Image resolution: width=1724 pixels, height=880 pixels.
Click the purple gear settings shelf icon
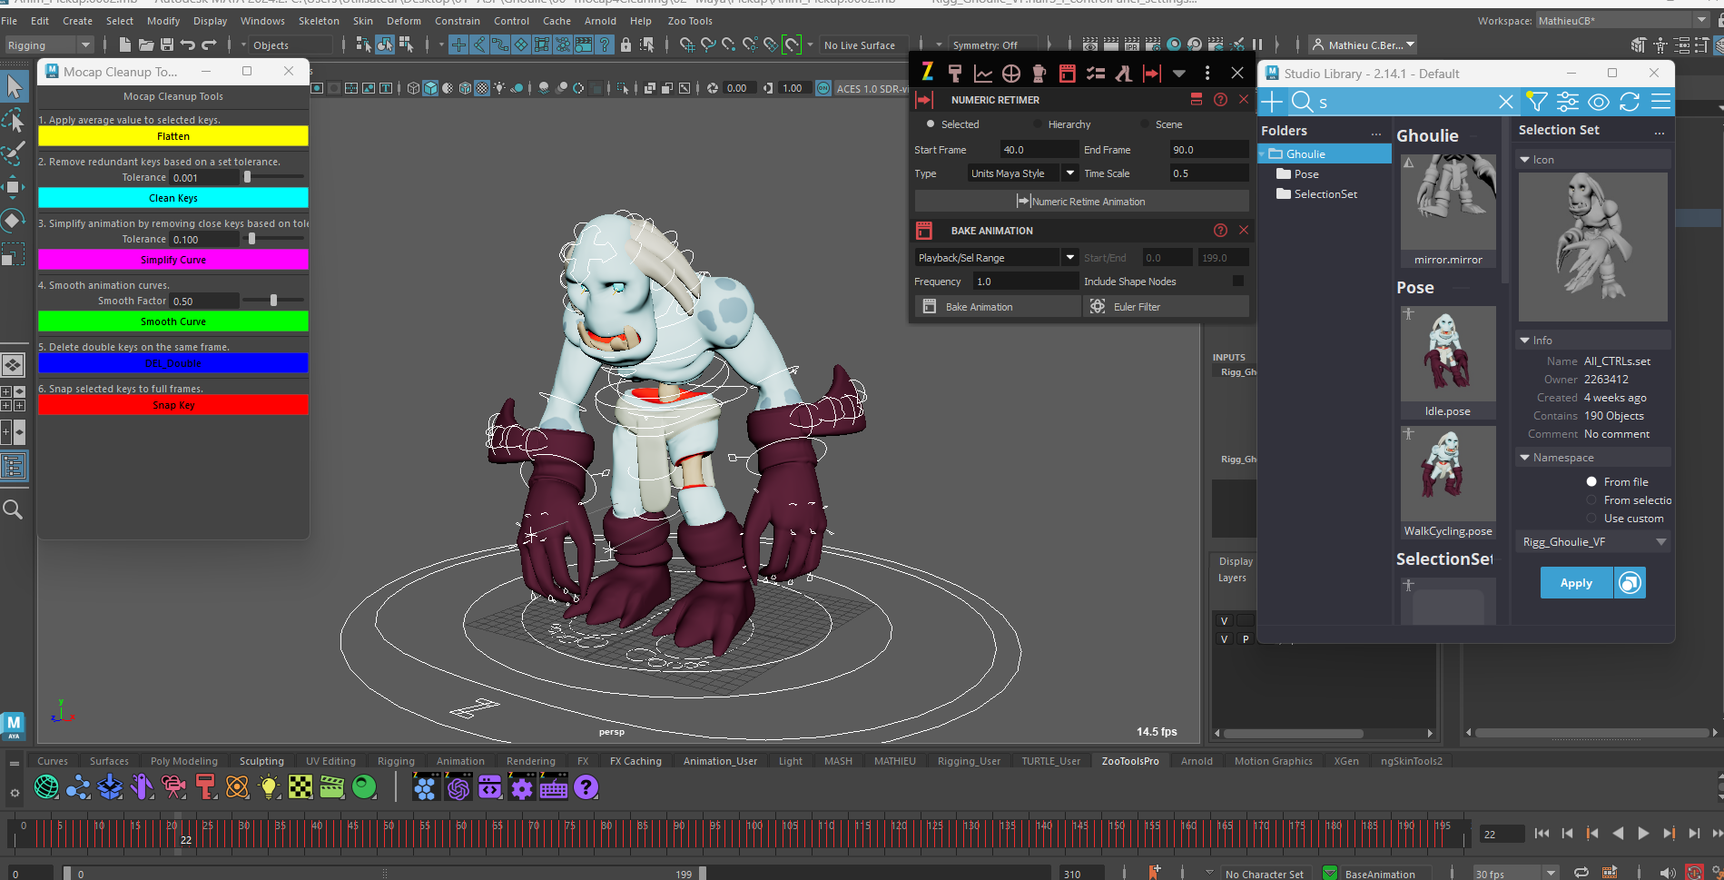tap(521, 787)
